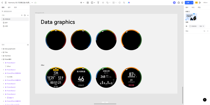Click the blue 分享 share button
Screen dimensions: 210x105
point(188,3)
